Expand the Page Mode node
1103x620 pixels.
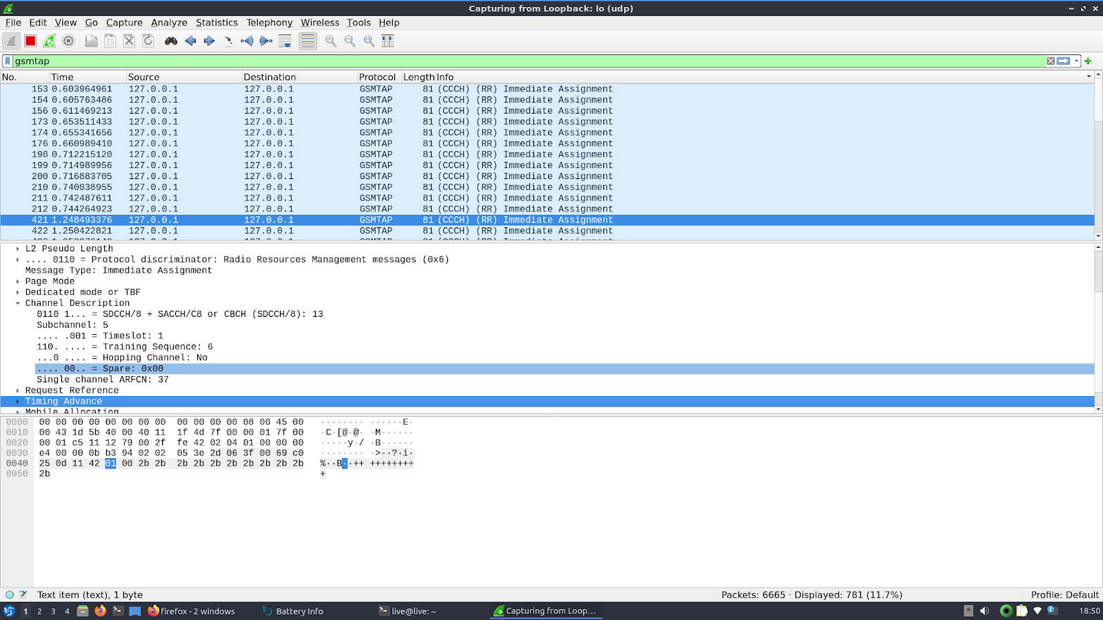coord(18,282)
